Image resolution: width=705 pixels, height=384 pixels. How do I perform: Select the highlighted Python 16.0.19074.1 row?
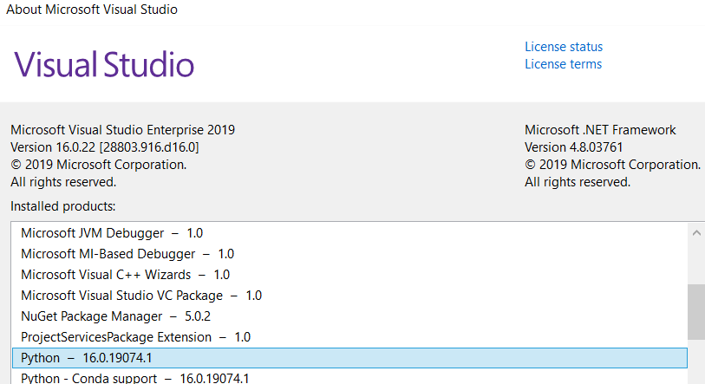349,358
